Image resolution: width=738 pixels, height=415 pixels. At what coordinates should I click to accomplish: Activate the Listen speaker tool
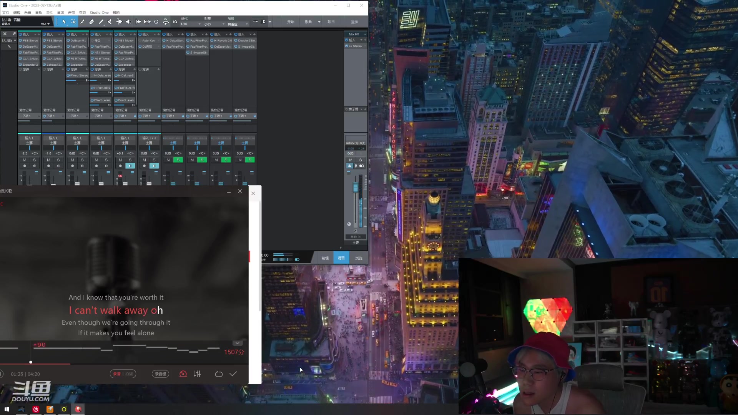click(x=128, y=22)
